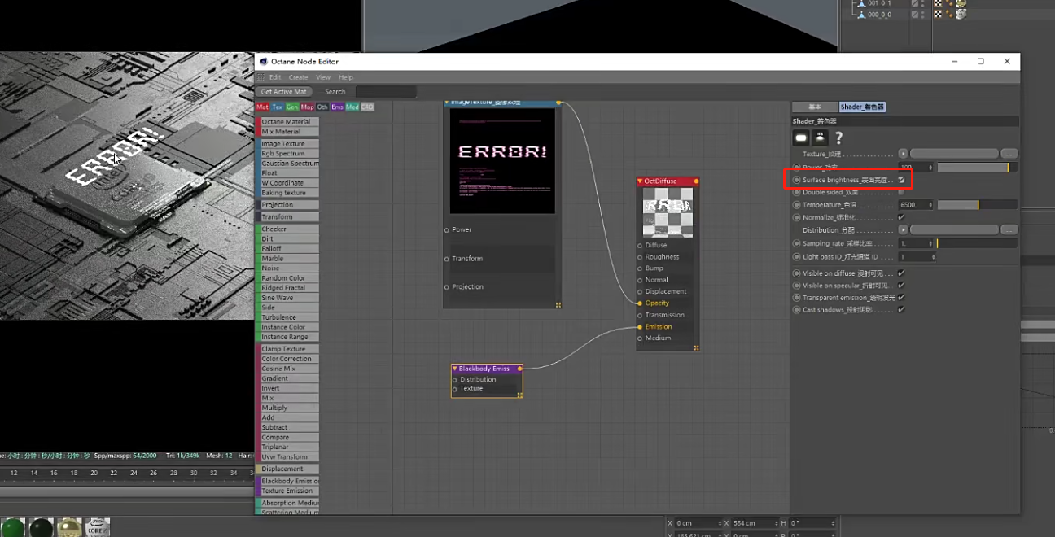This screenshot has width=1055, height=537.
Task: Toggle Surface brightness checkbox
Action: [x=901, y=180]
